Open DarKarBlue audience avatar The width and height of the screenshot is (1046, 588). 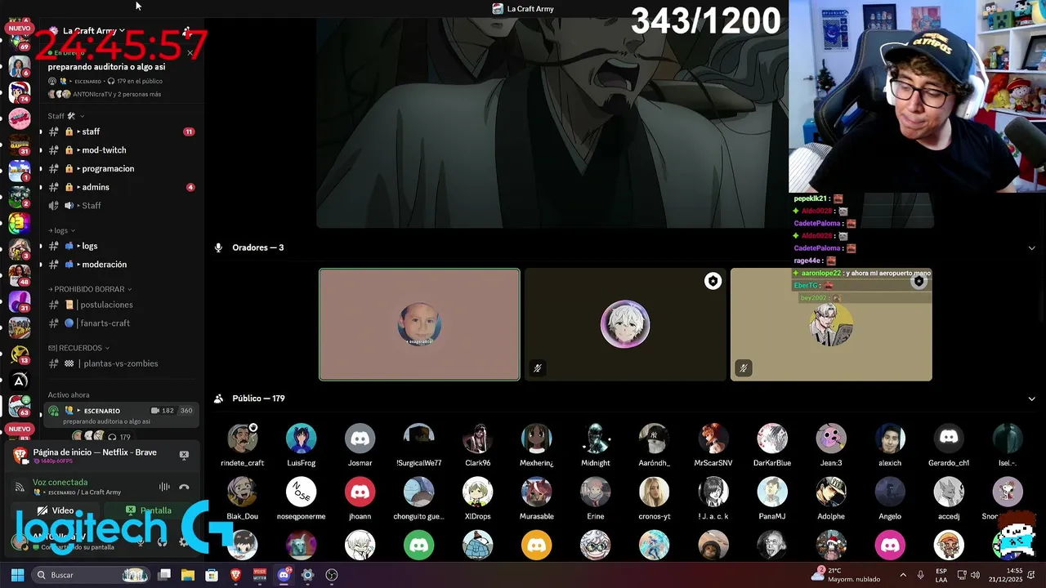point(771,439)
